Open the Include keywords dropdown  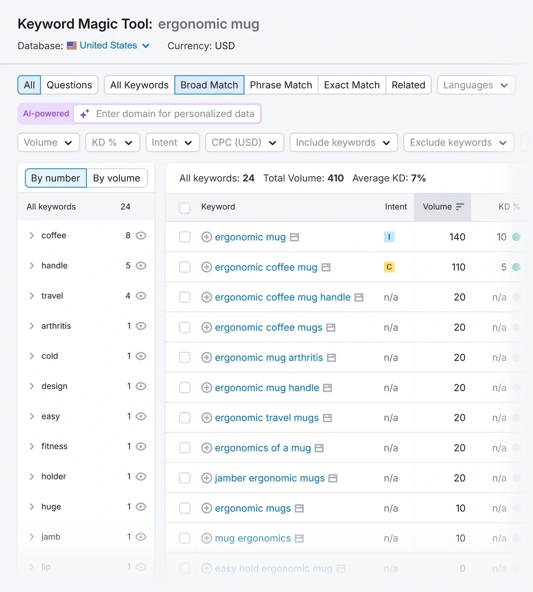[343, 142]
